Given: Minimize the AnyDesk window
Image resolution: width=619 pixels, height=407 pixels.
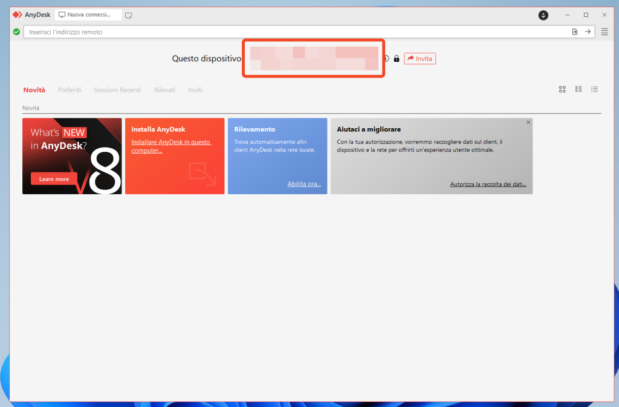Looking at the screenshot, I should tap(567, 15).
